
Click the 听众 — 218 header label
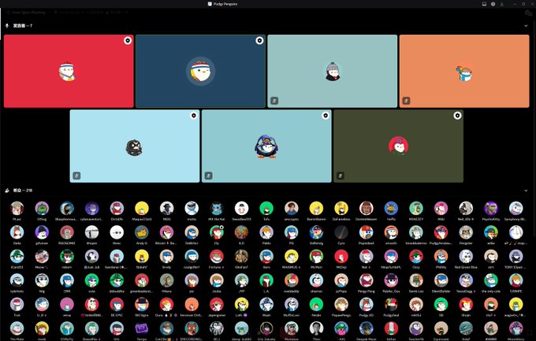point(23,191)
